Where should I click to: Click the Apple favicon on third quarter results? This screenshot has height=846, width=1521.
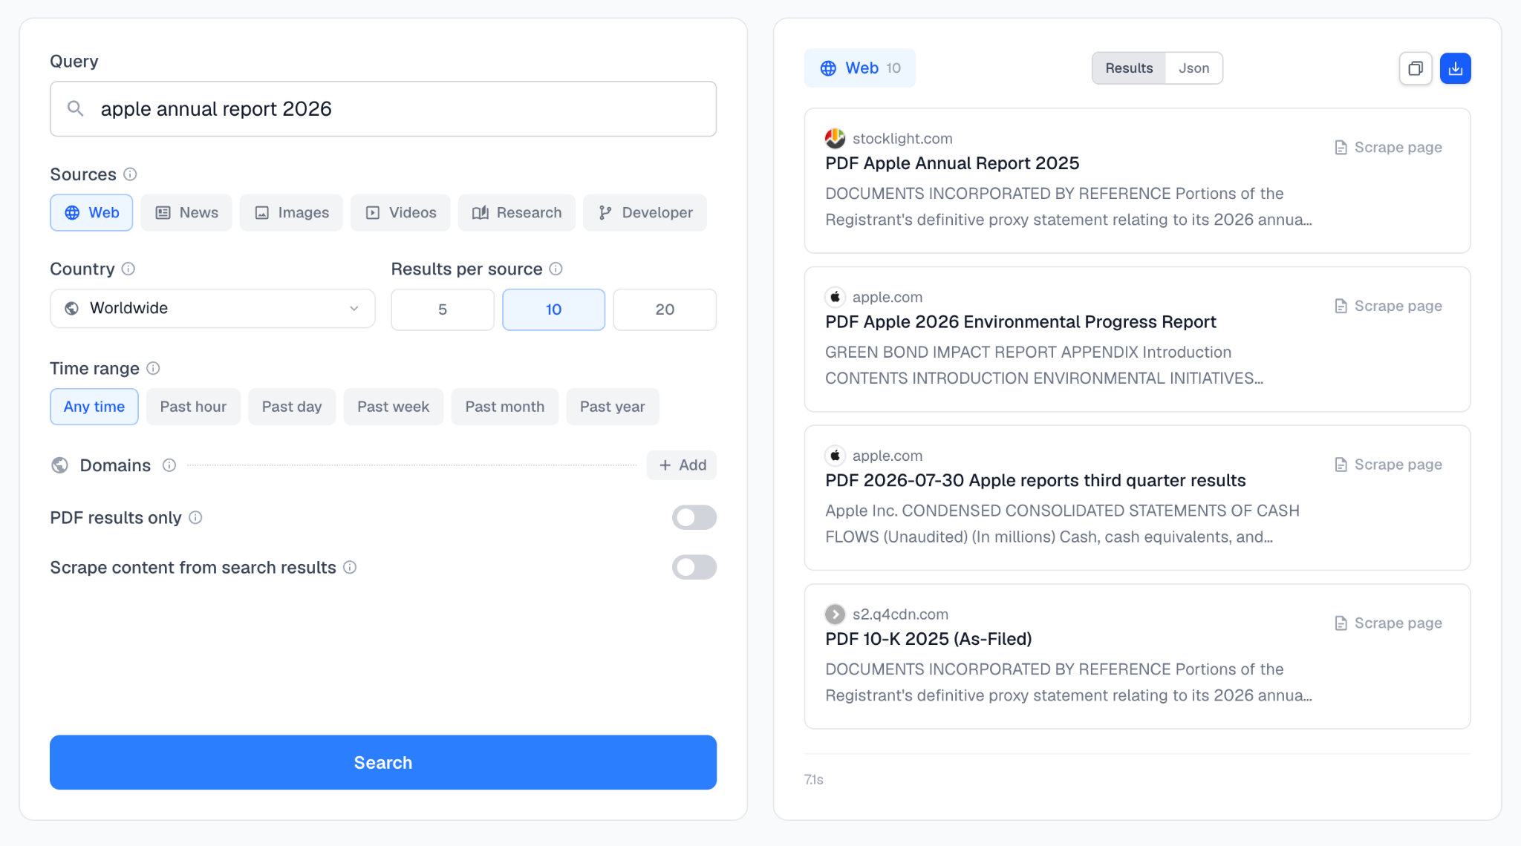pos(835,456)
